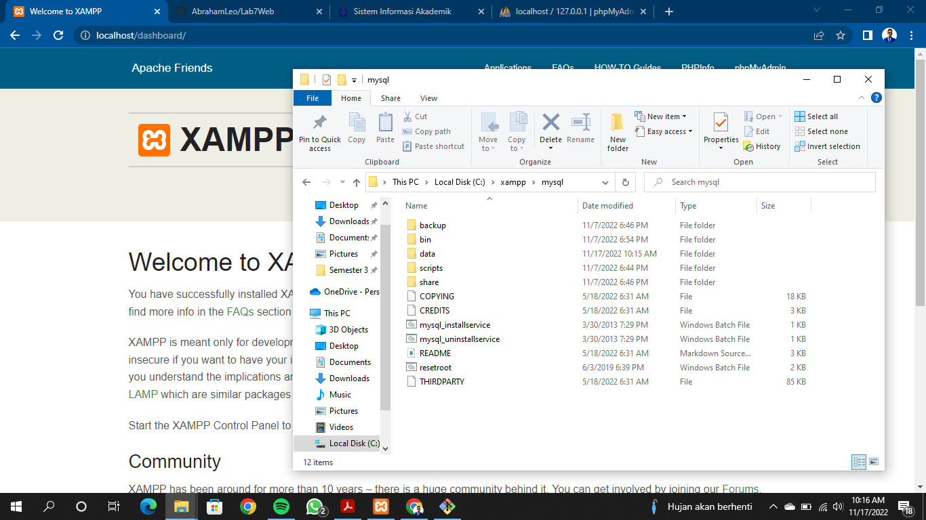Image resolution: width=926 pixels, height=520 pixels.
Task: Bookmark this page with star icon
Action: point(841,35)
